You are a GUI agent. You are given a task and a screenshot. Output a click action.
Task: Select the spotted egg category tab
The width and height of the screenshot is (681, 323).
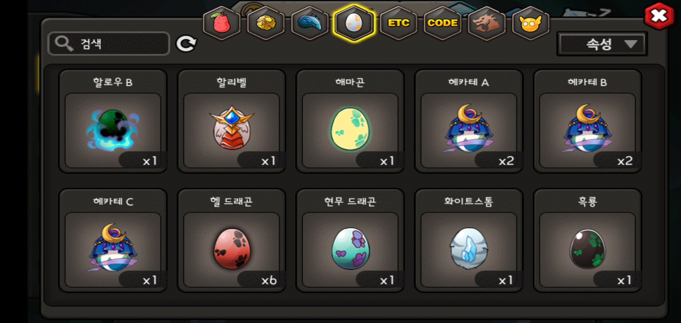pyautogui.click(x=354, y=23)
